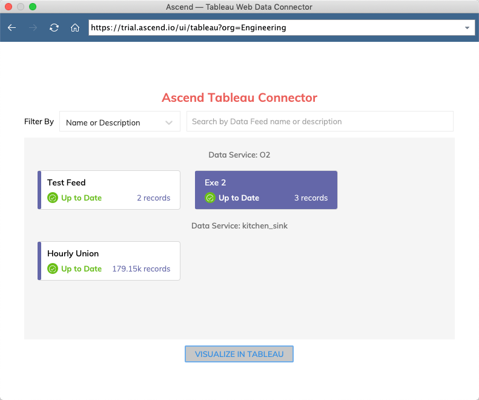Select the Exe 2 feed card
The image size is (479, 400).
[266, 190]
